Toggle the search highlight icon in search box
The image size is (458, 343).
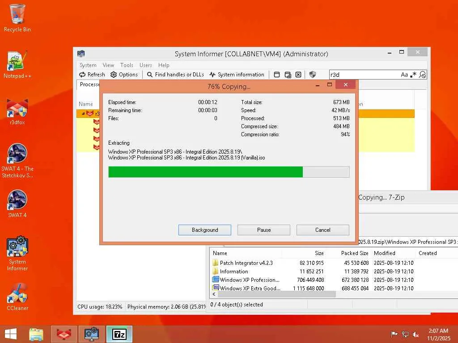pos(422,75)
